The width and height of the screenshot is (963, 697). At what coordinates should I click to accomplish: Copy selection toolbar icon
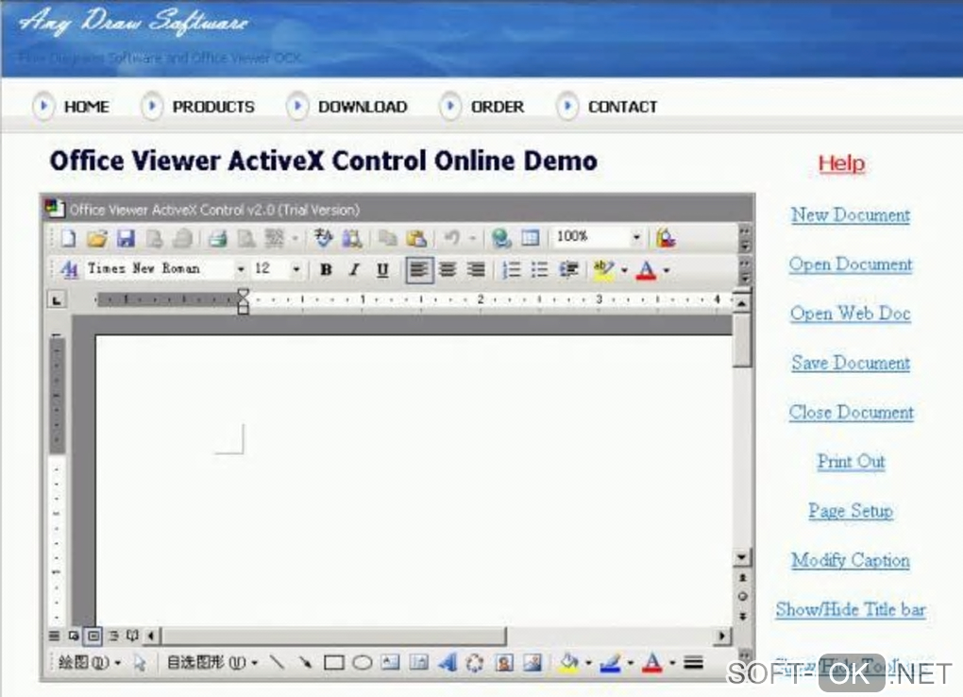(x=387, y=239)
